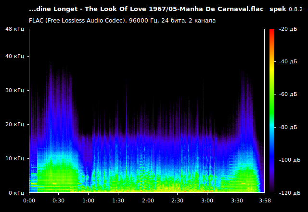Image resolution: width=308 pixels, height=212 pixels.
Task: Click the 10 кГц frequency label
Action: coord(15,158)
